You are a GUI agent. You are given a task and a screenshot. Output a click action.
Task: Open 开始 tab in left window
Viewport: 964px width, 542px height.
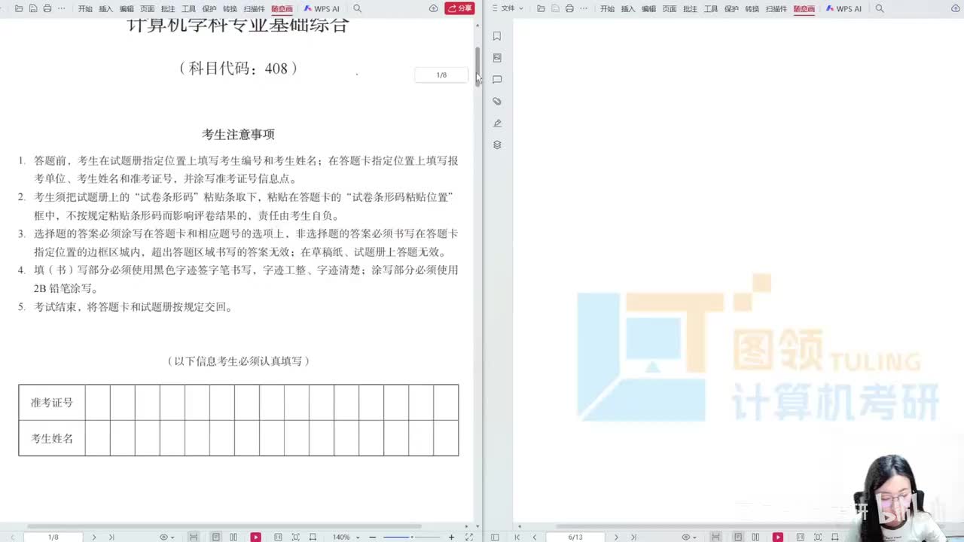coord(85,9)
